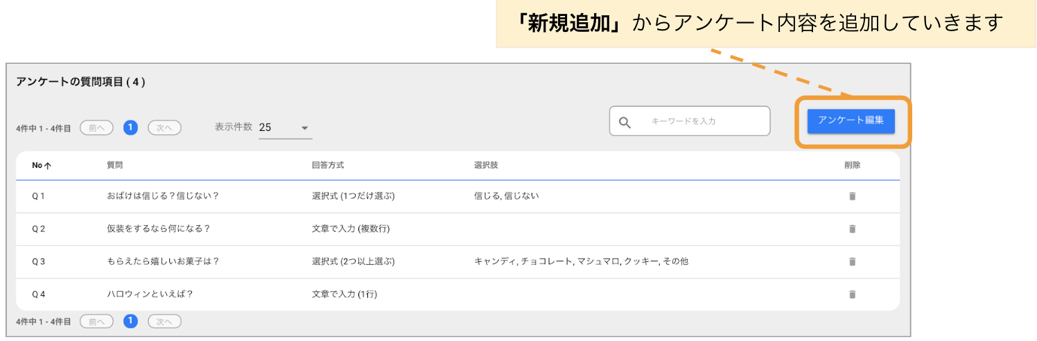Click the アンケートの質問項目 ( 4 ) heading
Image resolution: width=1037 pixels, height=341 pixels.
(x=80, y=82)
